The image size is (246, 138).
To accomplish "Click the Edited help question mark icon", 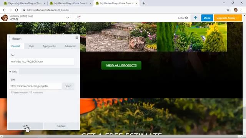I will (x=186, y=18).
